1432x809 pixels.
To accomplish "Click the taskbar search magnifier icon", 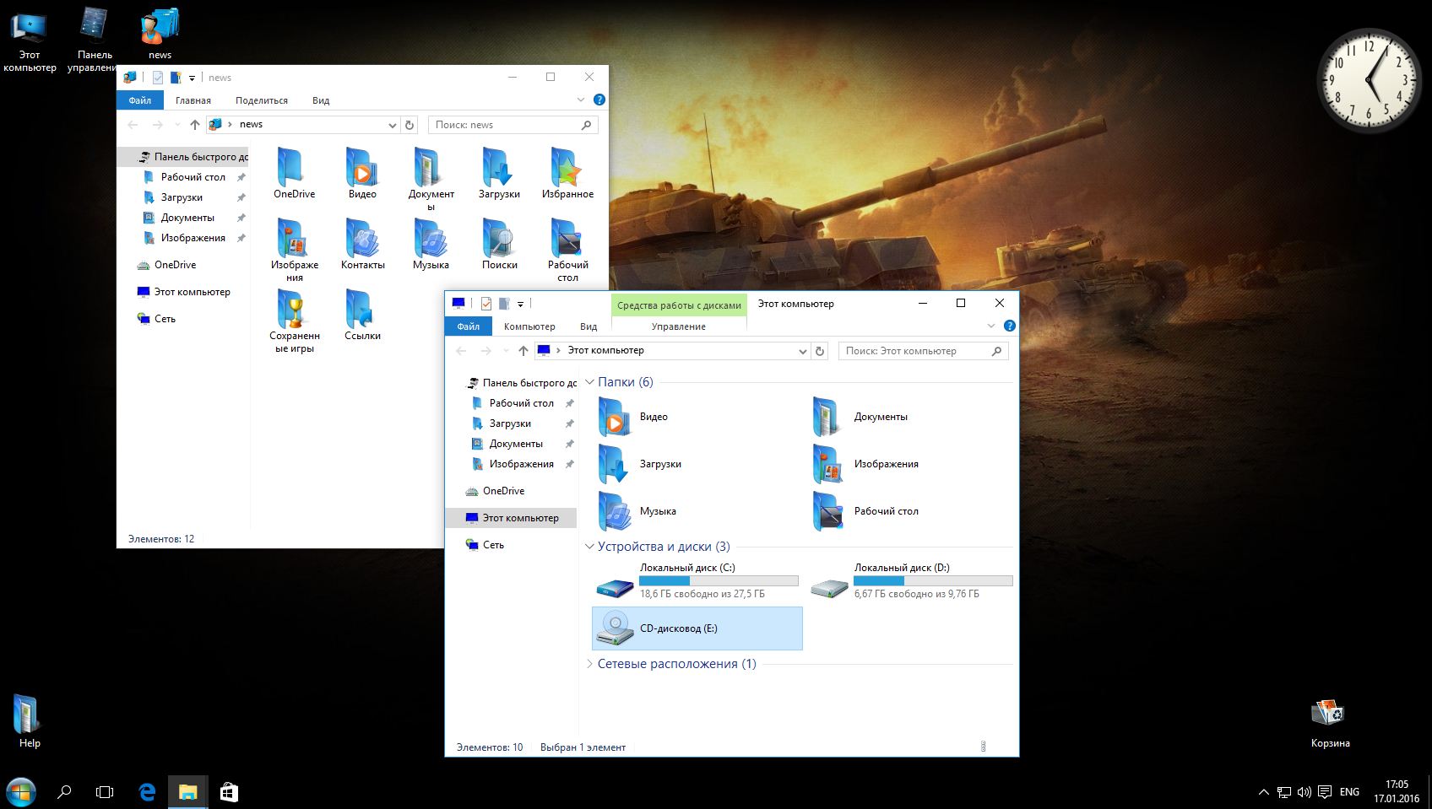I will click(64, 792).
